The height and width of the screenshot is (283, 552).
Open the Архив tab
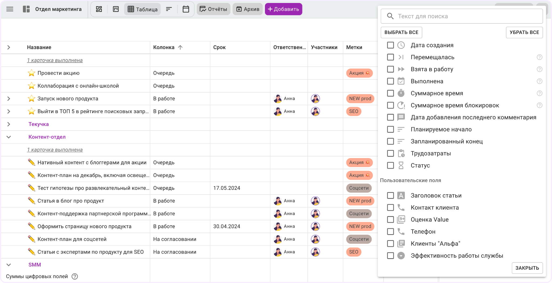pos(247,9)
